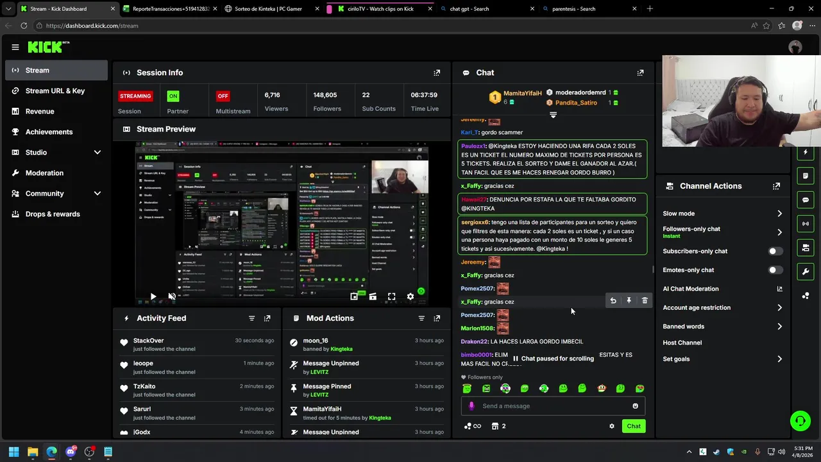Viewport: 821px width, 462px height.
Task: Collapse the pinned chat leaderboard arrow
Action: pyautogui.click(x=553, y=115)
